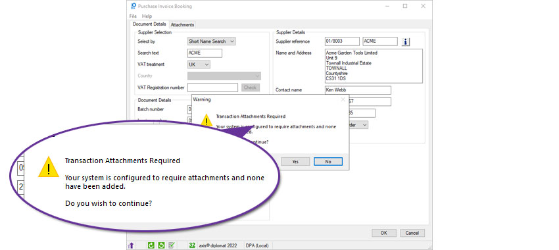The height and width of the screenshot is (250, 559).
Task: Click Yes in the Warning dialog
Action: [295, 162]
